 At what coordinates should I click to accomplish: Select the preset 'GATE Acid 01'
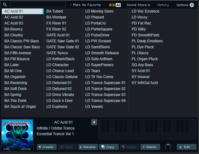[58, 35]
